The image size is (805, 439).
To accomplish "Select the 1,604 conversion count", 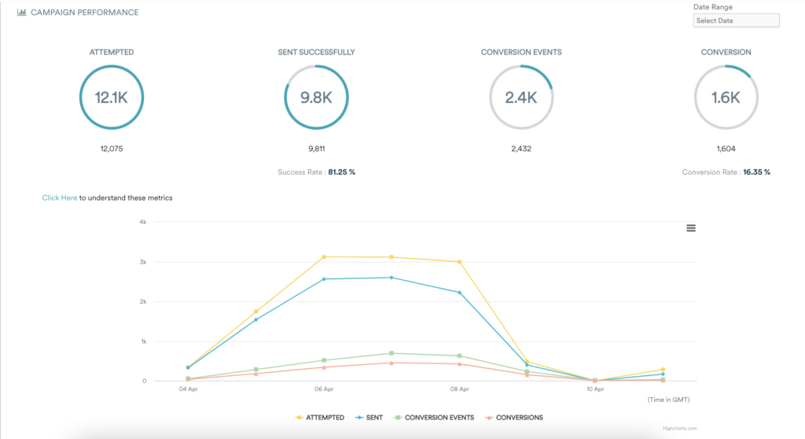I will [726, 149].
